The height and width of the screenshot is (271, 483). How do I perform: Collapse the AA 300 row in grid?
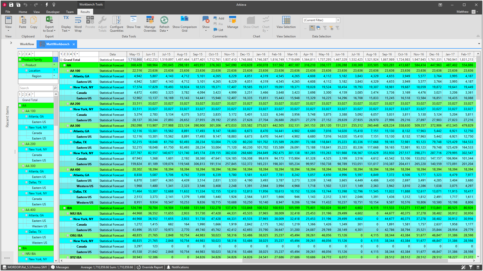coord(68,126)
